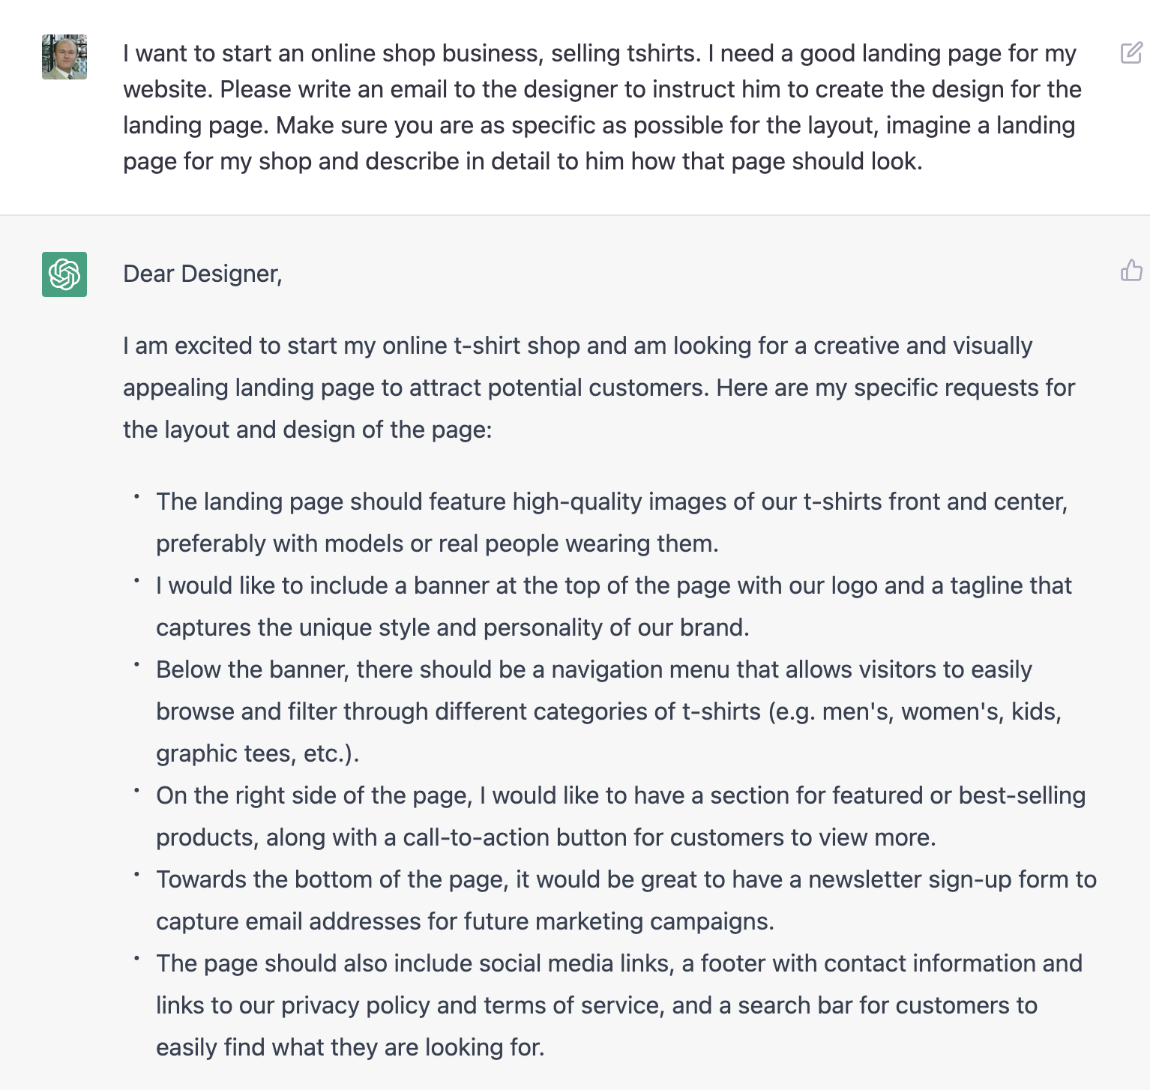Screen dimensions: 1150x1090
Task: Click the bullet dot before "The landing page"
Action: coord(136,496)
